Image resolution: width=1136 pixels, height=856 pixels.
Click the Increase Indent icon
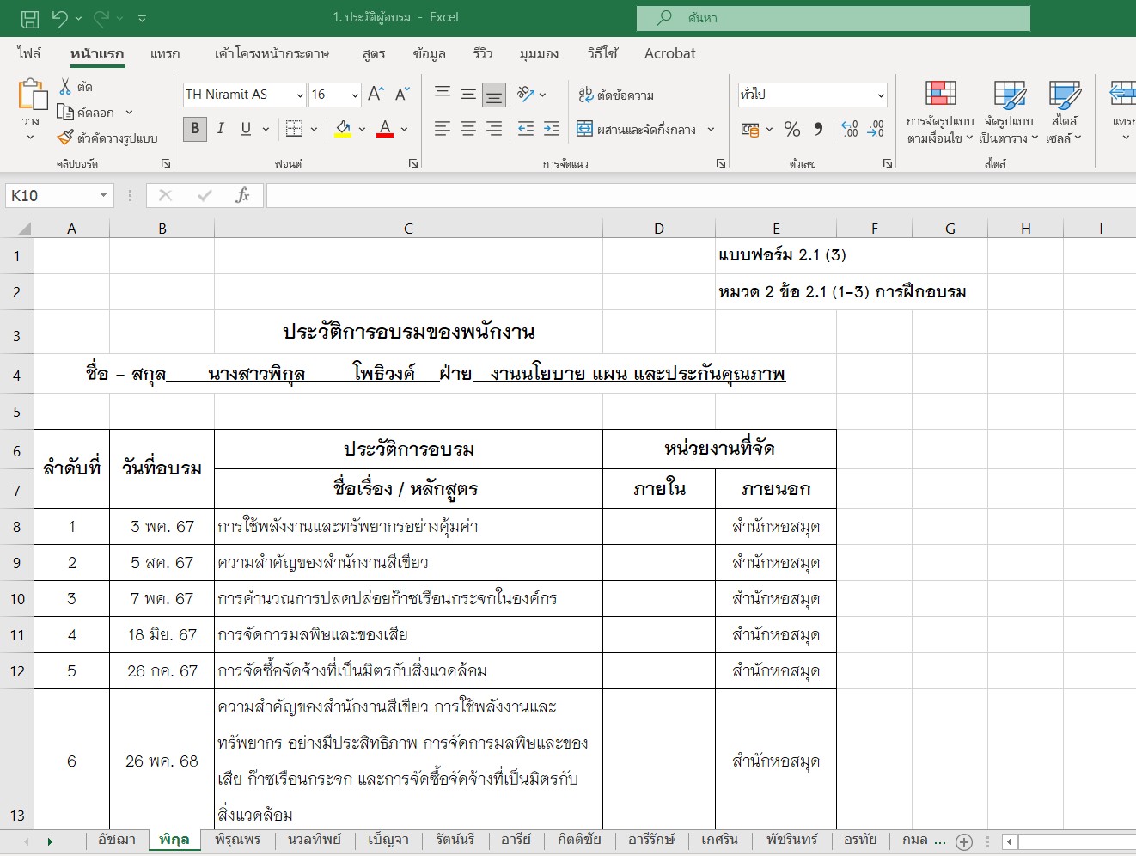point(552,129)
